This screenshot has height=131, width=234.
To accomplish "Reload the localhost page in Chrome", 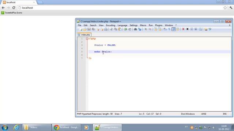I will [14, 8].
